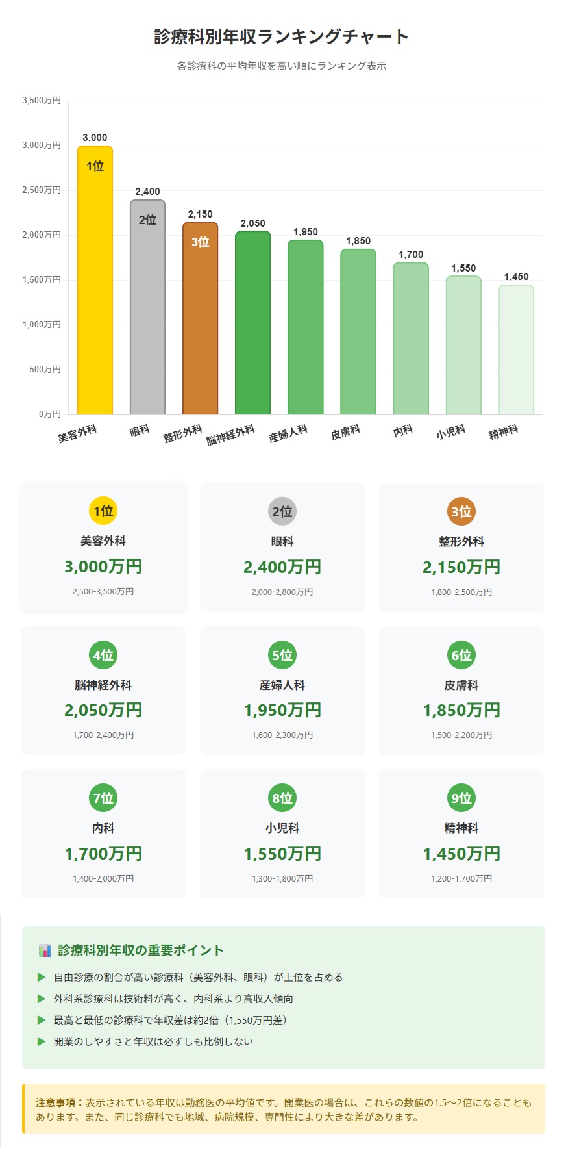This screenshot has height=1159, width=566.
Task: Click the gold 1位 rank badge
Action: [x=103, y=511]
